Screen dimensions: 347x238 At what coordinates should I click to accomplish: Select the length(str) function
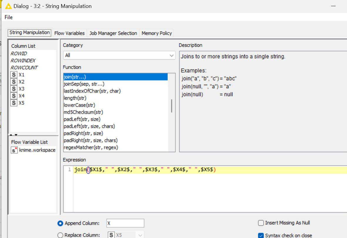point(115,98)
